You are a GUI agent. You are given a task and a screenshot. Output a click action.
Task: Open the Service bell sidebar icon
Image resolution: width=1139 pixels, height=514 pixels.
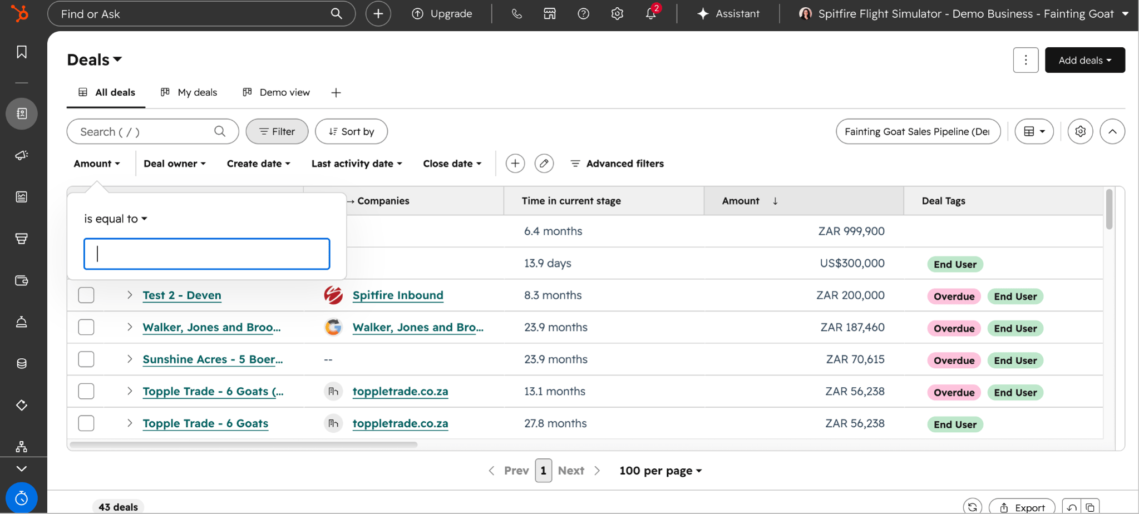pyautogui.click(x=22, y=322)
